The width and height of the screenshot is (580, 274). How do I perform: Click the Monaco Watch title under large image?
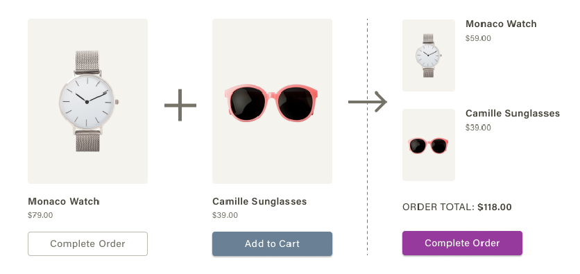64,202
